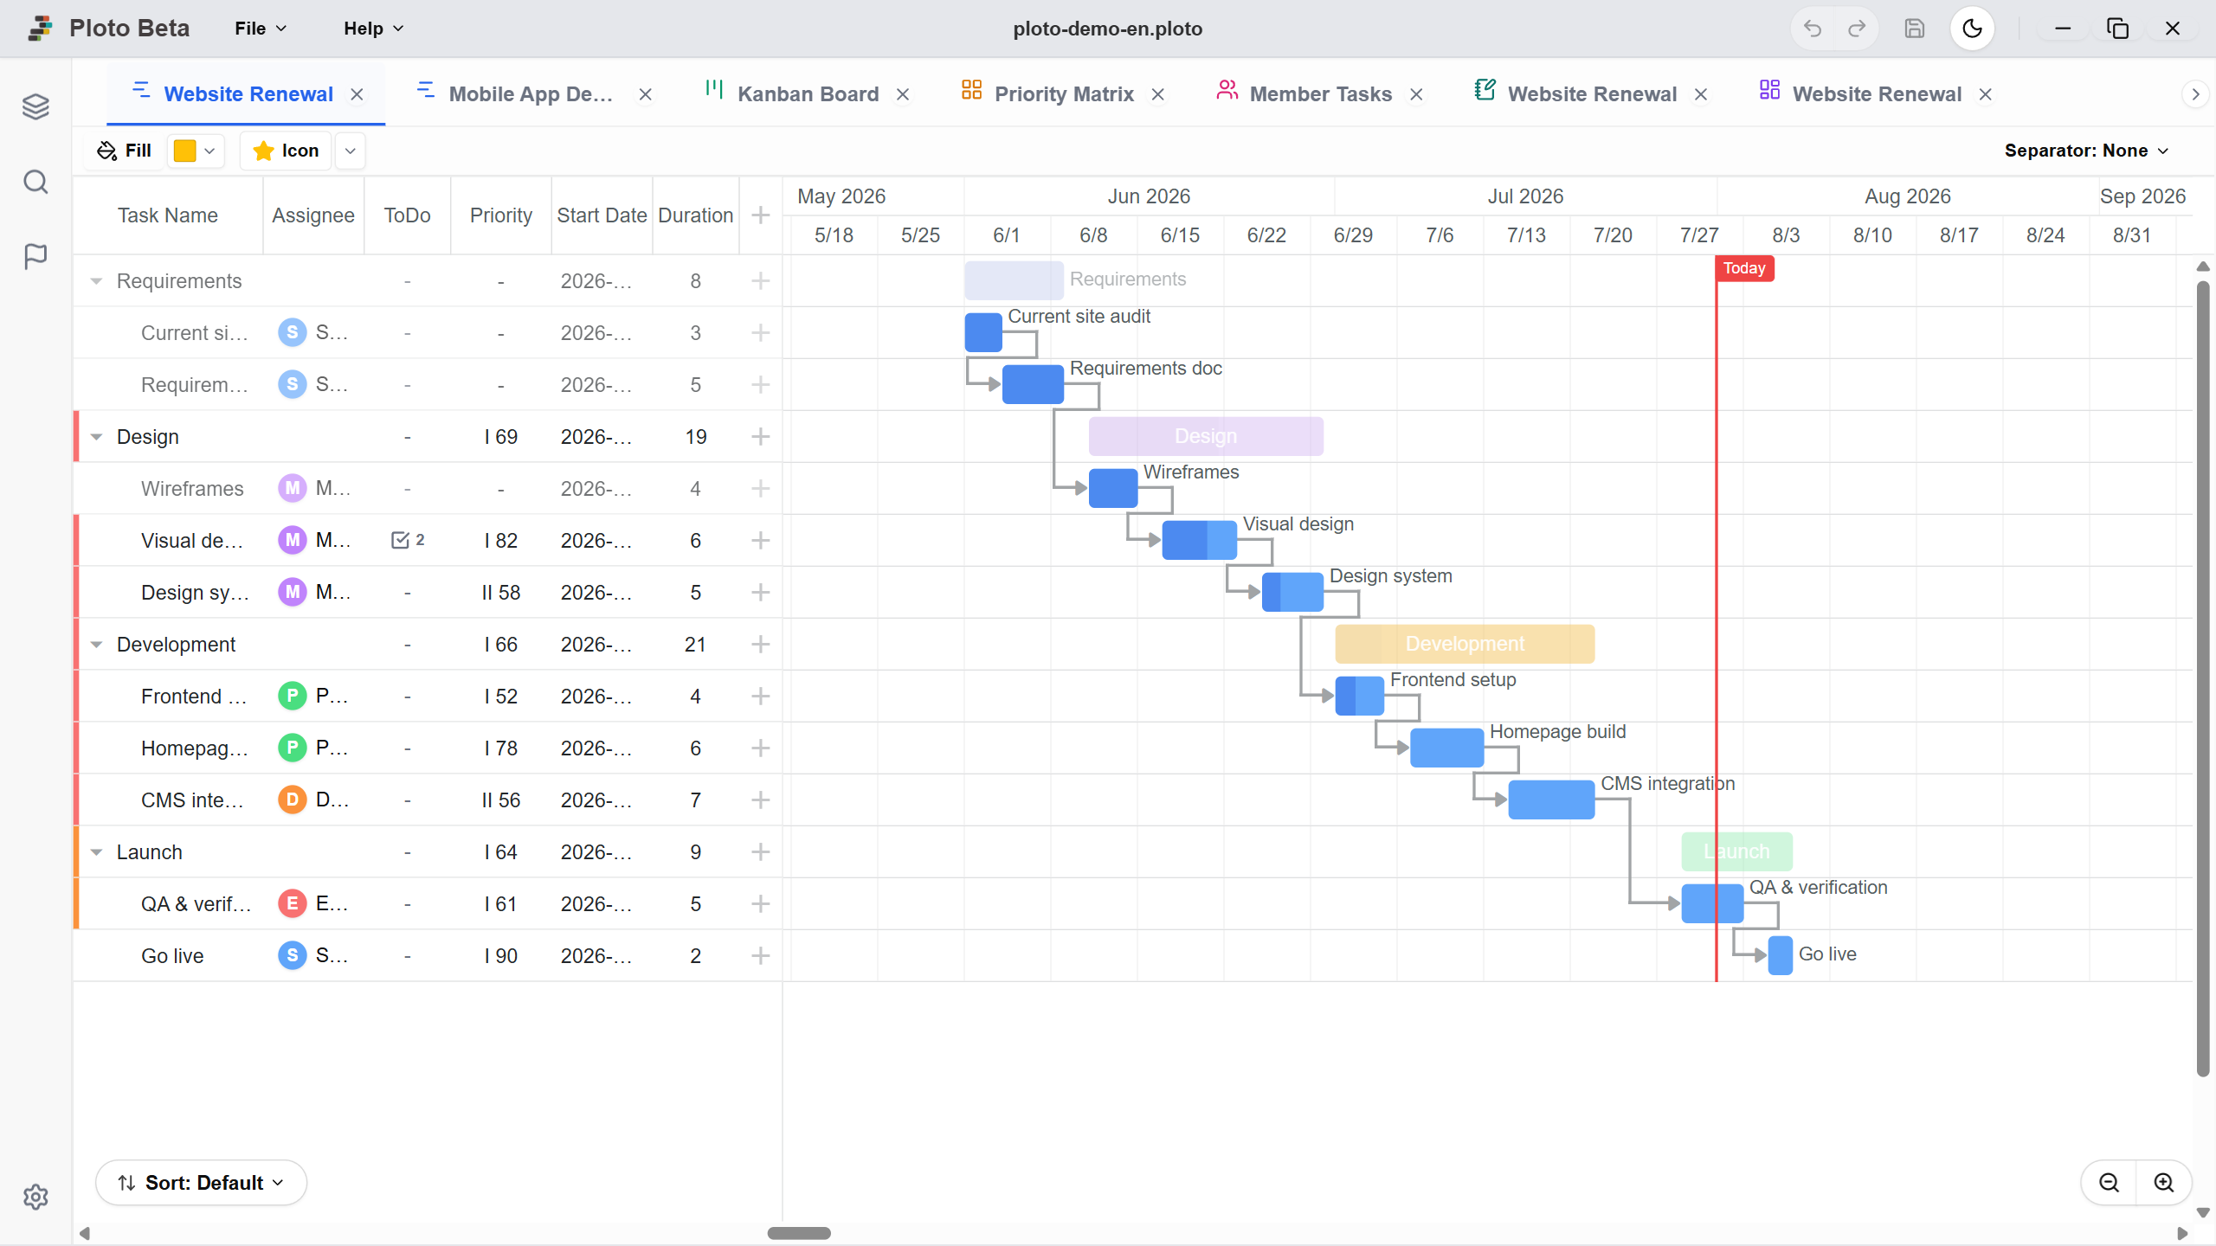
Task: Add a new column with plus header
Action: [x=760, y=215]
